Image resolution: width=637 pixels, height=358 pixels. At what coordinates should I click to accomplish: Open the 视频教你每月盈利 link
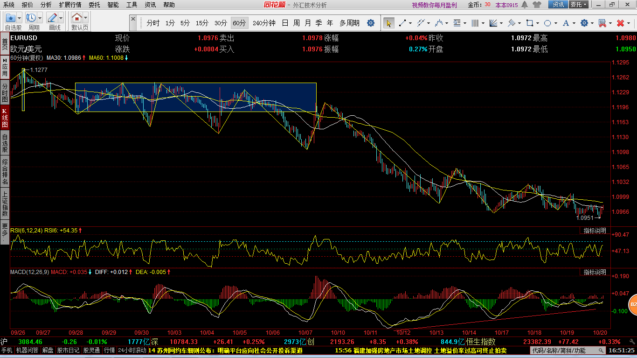coord(434,5)
